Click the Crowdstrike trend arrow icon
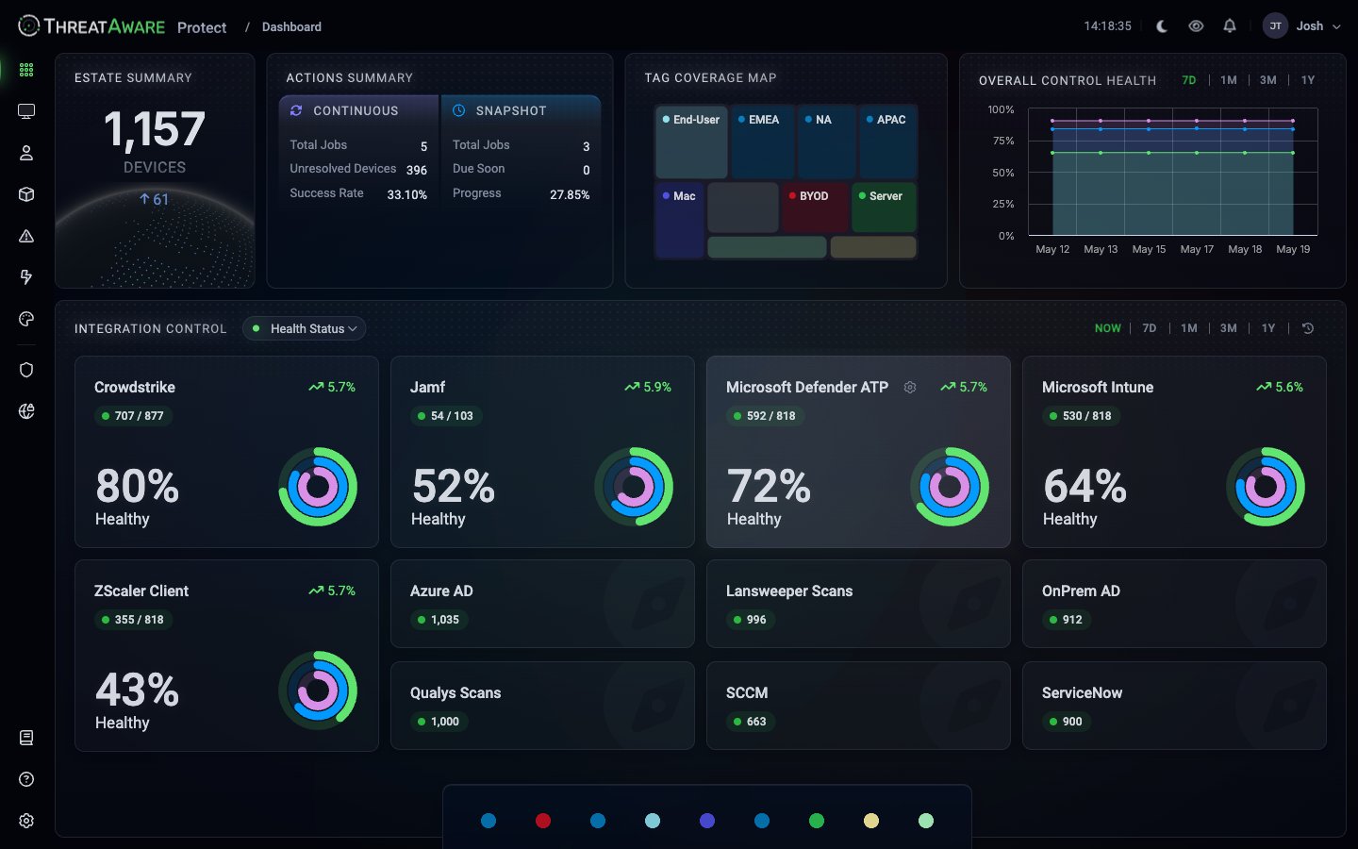This screenshot has width=1358, height=849. click(x=316, y=387)
